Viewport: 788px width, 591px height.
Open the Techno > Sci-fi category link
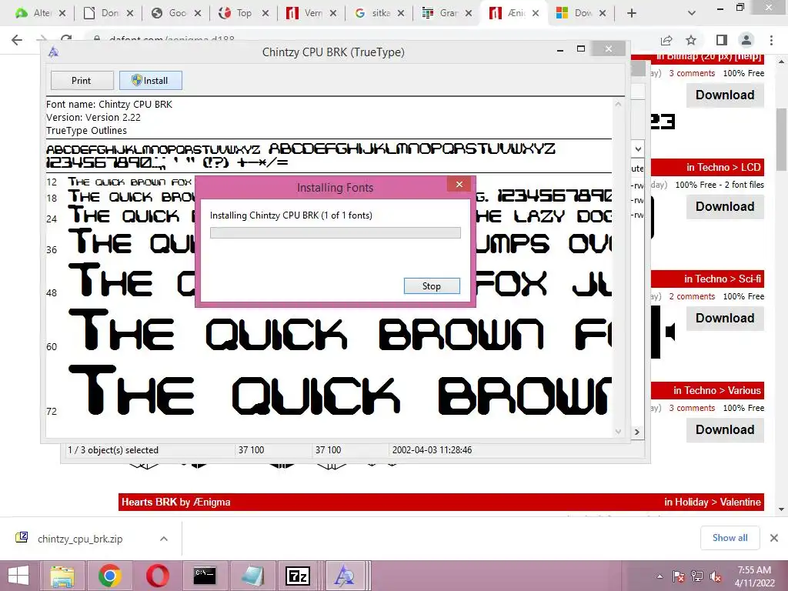[723, 279]
